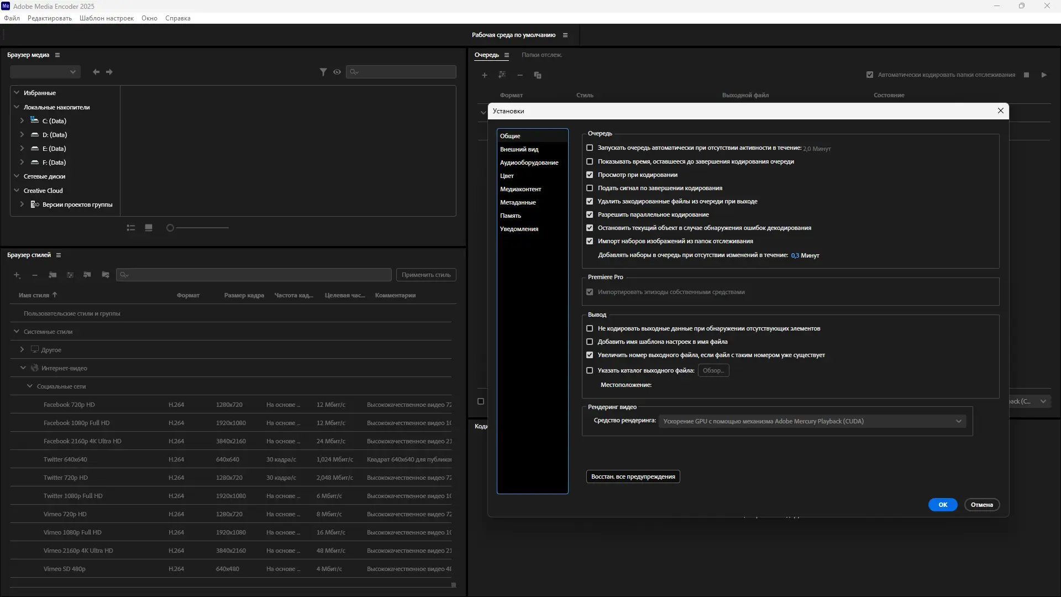Screen dimensions: 1061x597
Task: Open the 'Шаблон настроек' menu
Action: pyautogui.click(x=107, y=18)
